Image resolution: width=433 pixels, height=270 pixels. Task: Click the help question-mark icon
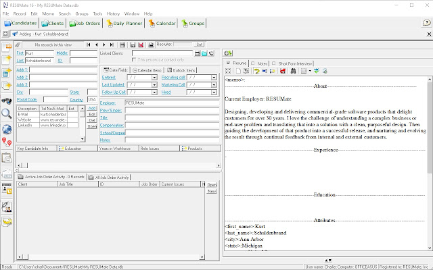pos(427,22)
